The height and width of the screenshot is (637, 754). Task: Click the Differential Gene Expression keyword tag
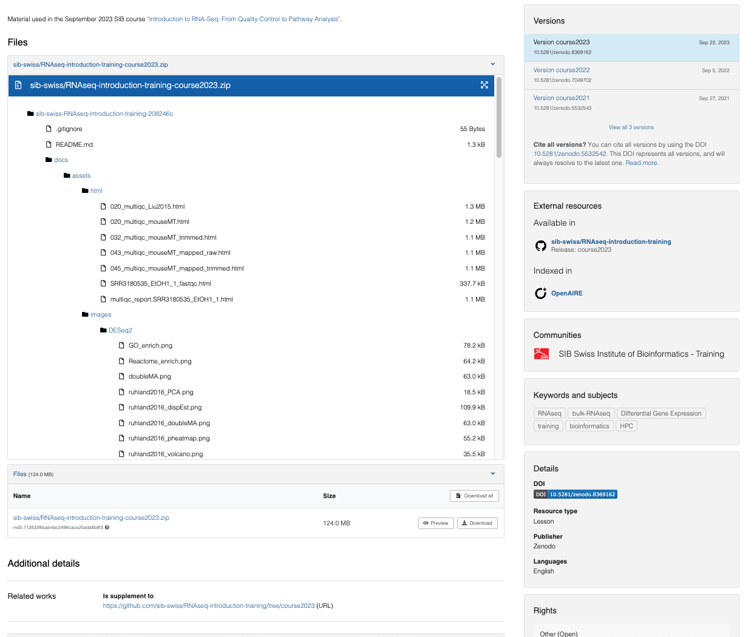click(661, 414)
